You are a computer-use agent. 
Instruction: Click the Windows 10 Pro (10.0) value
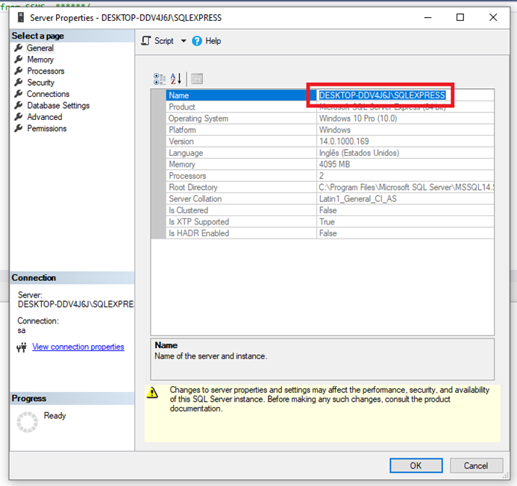coord(358,119)
